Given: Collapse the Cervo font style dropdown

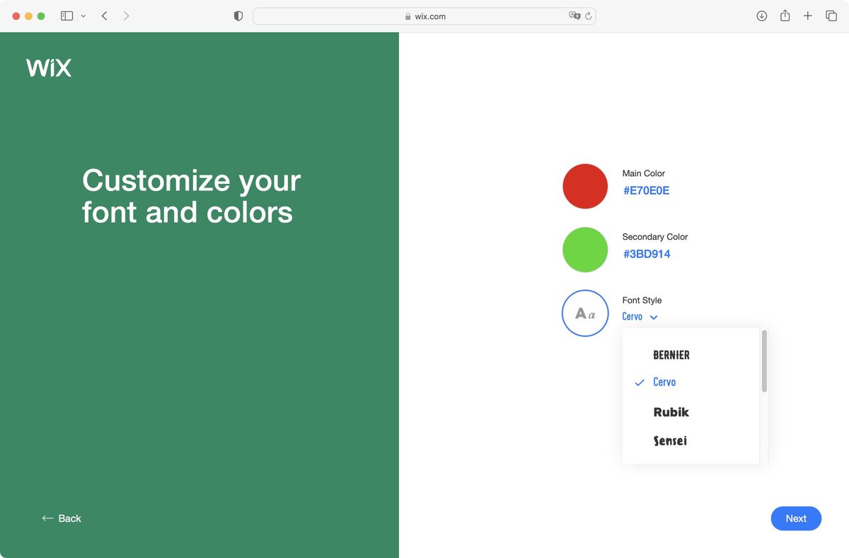Looking at the screenshot, I should click(653, 317).
